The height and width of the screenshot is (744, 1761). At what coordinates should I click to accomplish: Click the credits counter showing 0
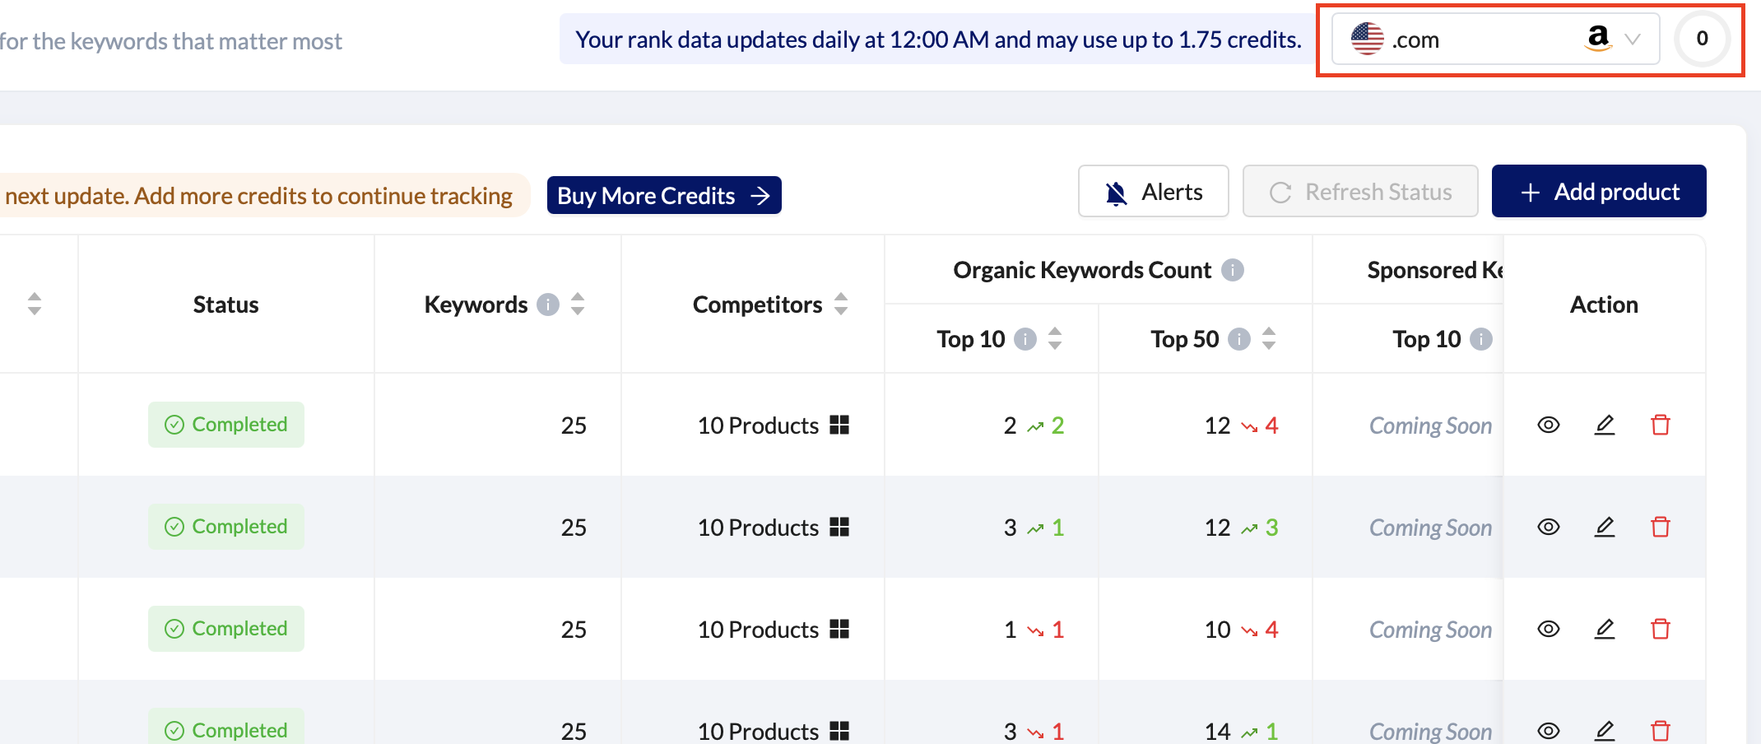coord(1702,39)
